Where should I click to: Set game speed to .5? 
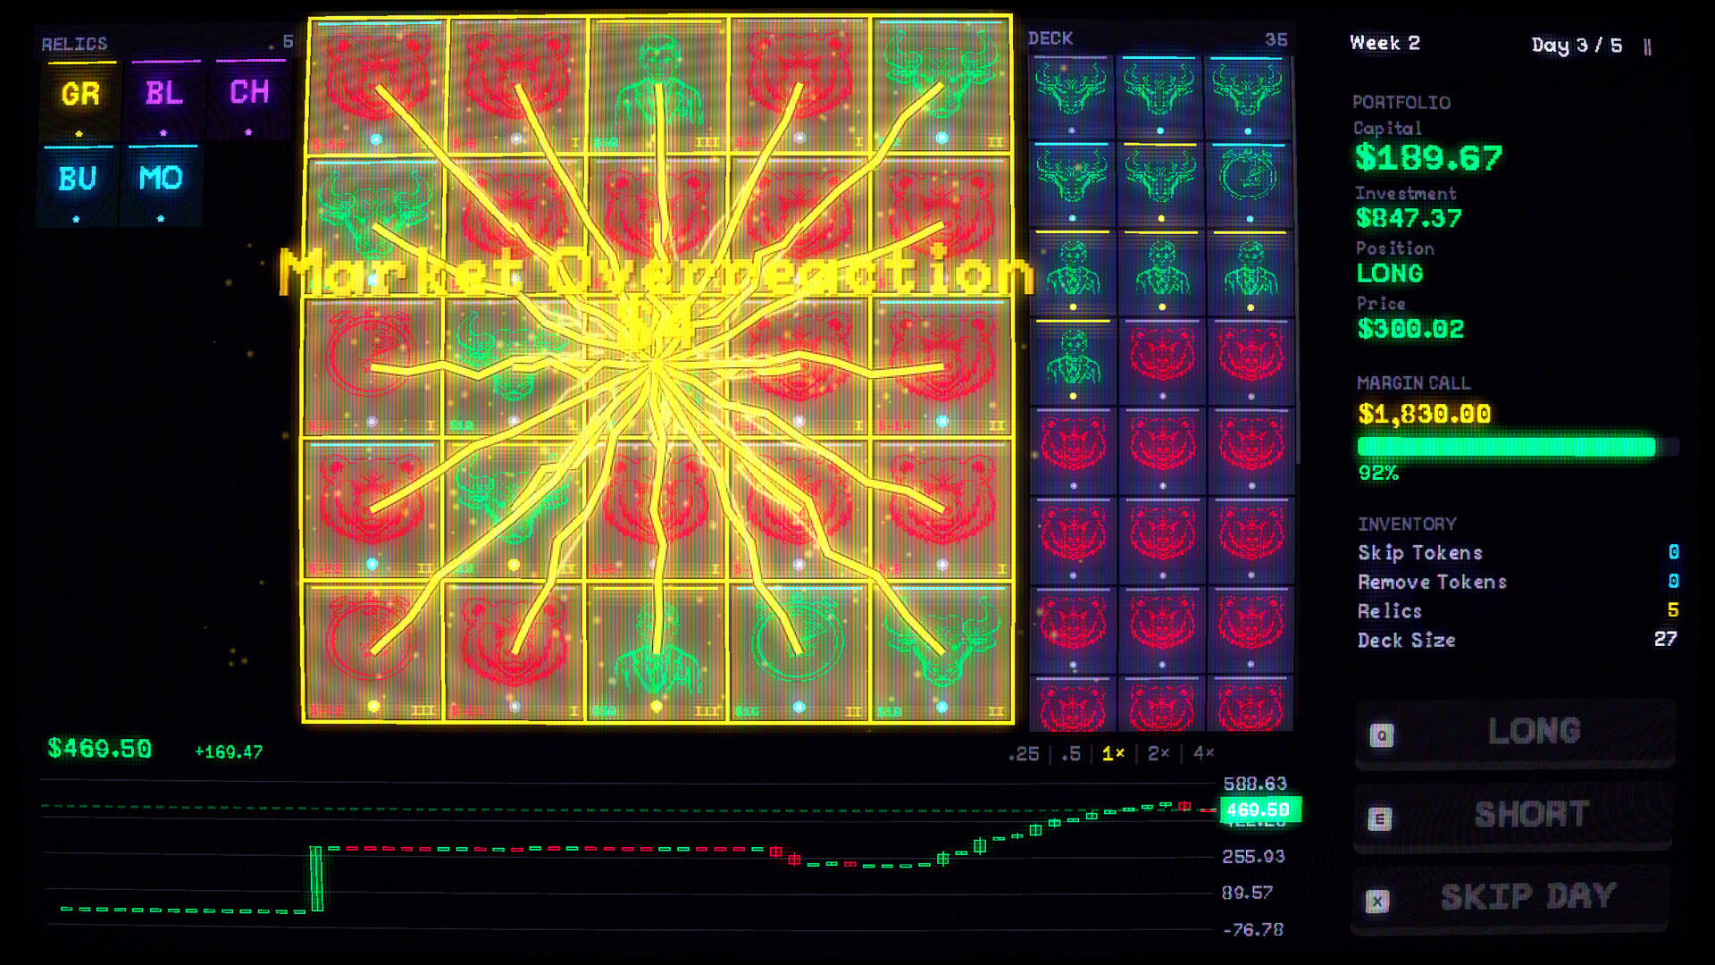point(1071,754)
